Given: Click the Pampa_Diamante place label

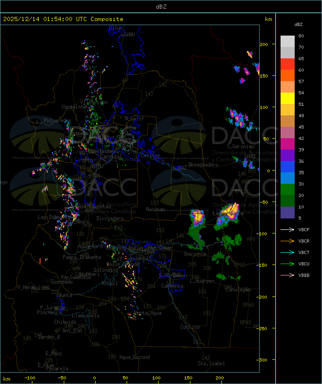Looking at the screenshot, I should pyautogui.click(x=82, y=257).
